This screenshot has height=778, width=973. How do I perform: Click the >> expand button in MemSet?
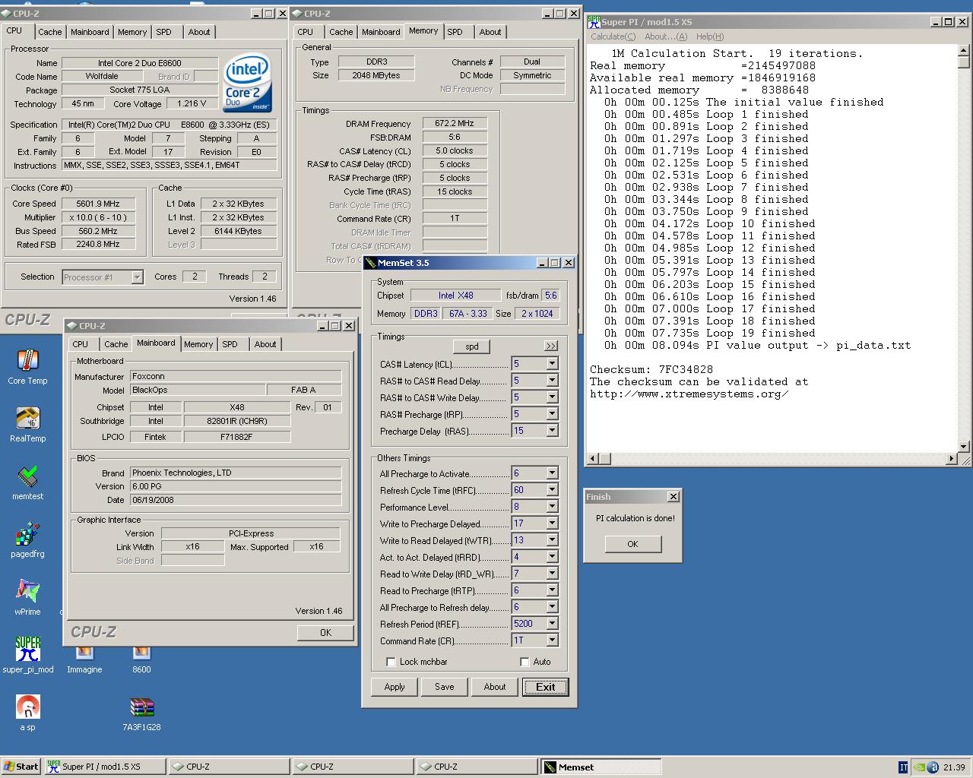click(550, 346)
